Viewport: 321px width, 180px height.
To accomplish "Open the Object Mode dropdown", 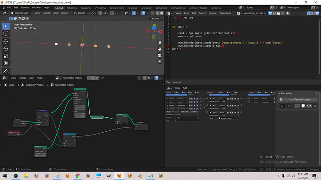I will pos(21,13).
